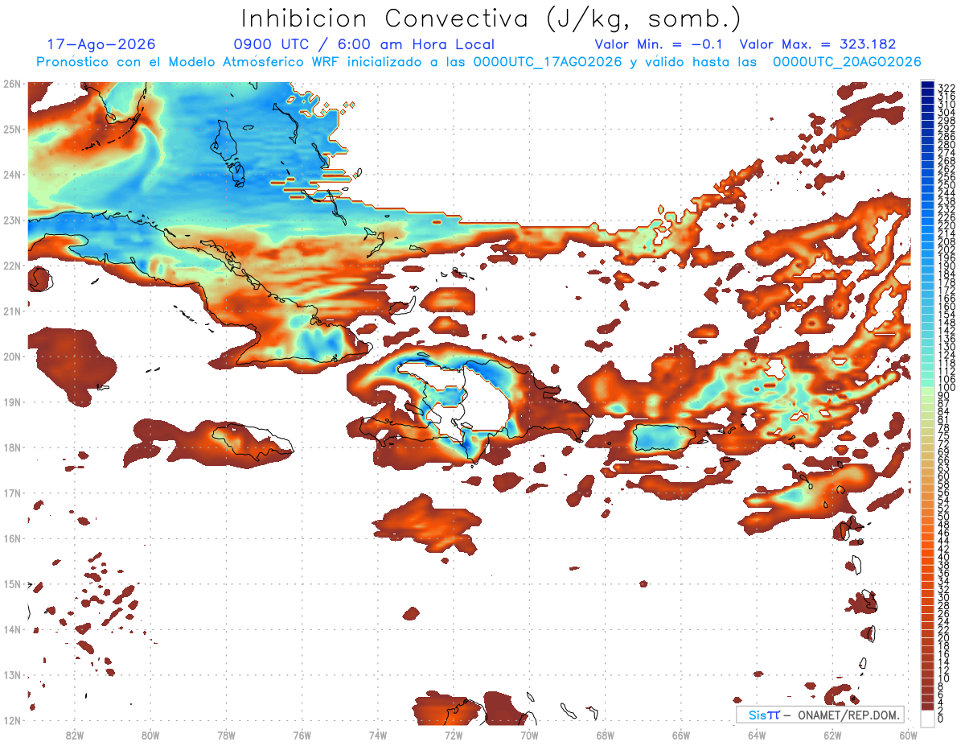
Task: Click the 13N latitude label
Action: point(12,674)
